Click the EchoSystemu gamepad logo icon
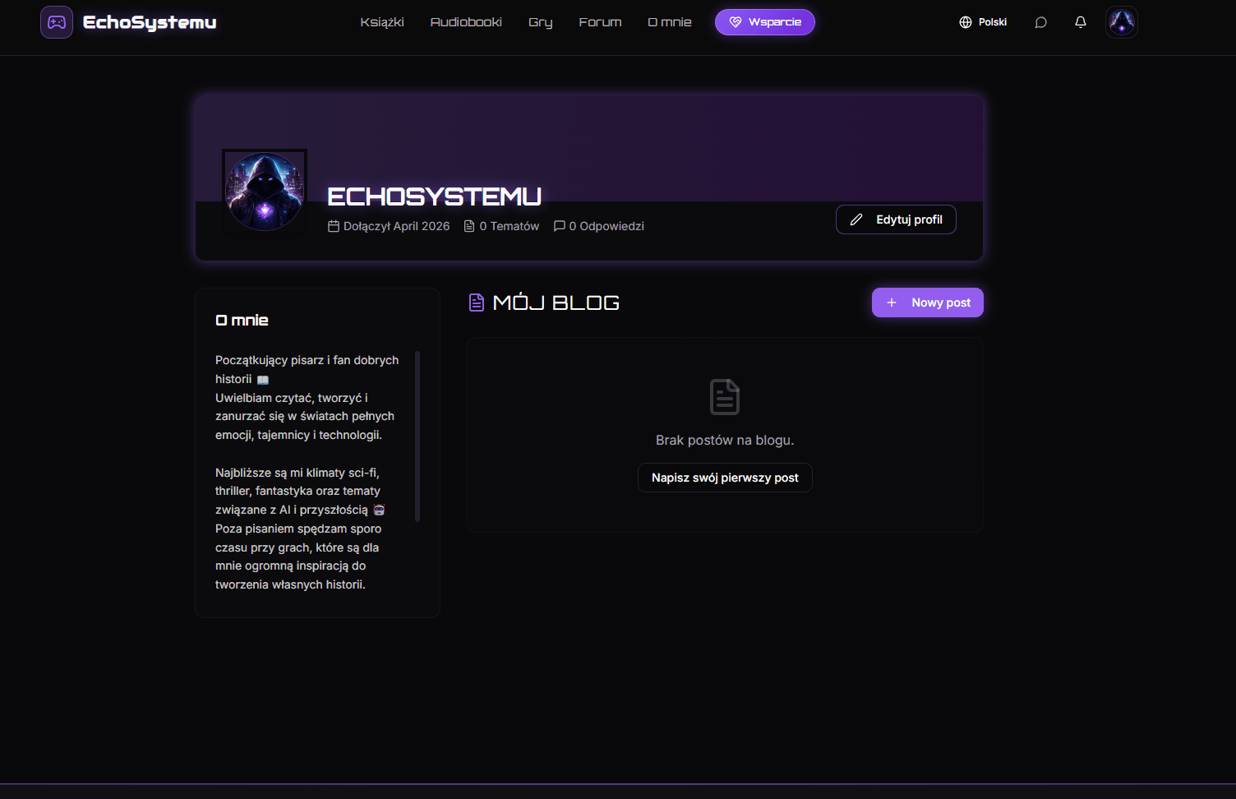 pos(57,22)
